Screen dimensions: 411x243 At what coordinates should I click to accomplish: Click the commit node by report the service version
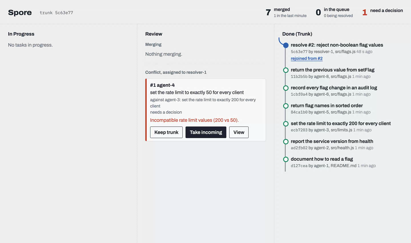[286, 142]
